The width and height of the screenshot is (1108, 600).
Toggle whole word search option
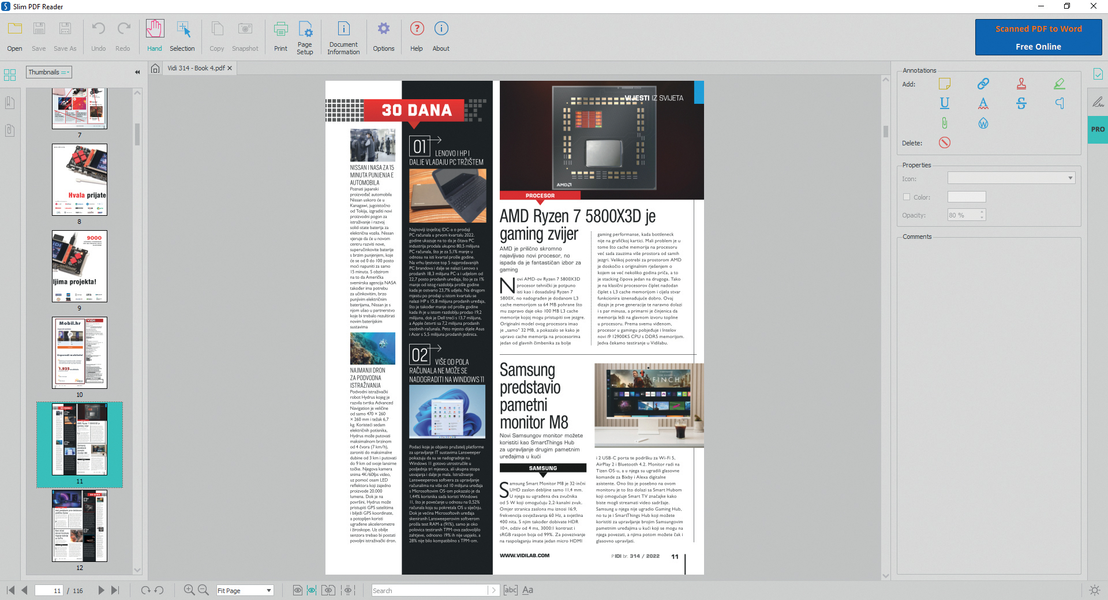[x=510, y=590]
